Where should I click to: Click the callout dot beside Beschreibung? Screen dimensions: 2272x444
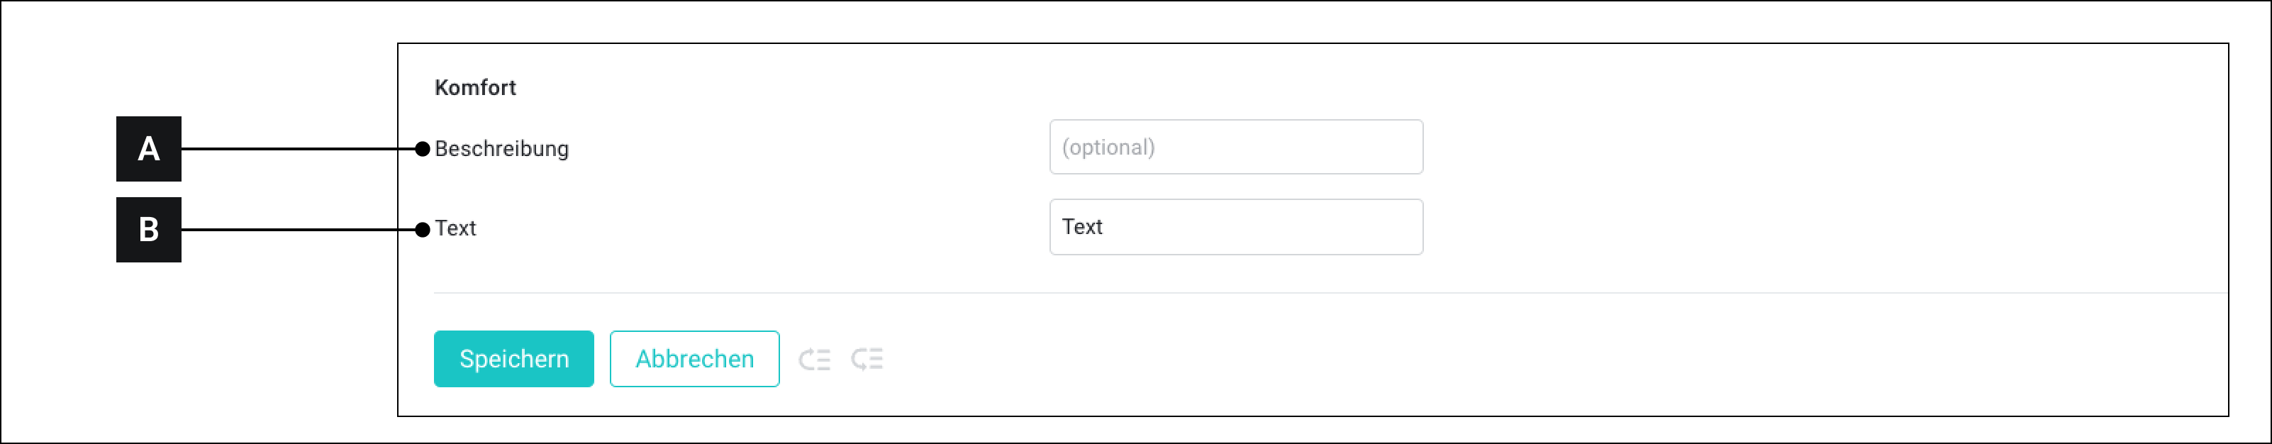pyautogui.click(x=423, y=149)
